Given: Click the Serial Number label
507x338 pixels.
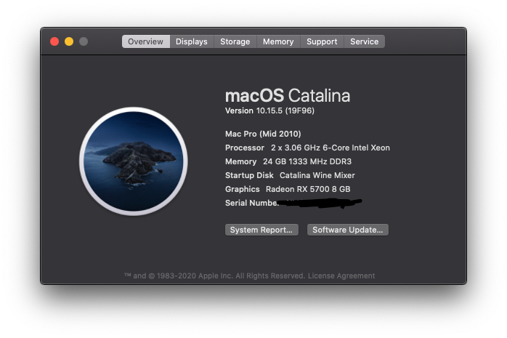Looking at the screenshot, I should tap(251, 203).
